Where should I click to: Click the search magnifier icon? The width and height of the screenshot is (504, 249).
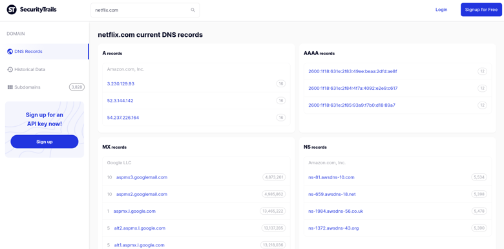click(193, 10)
